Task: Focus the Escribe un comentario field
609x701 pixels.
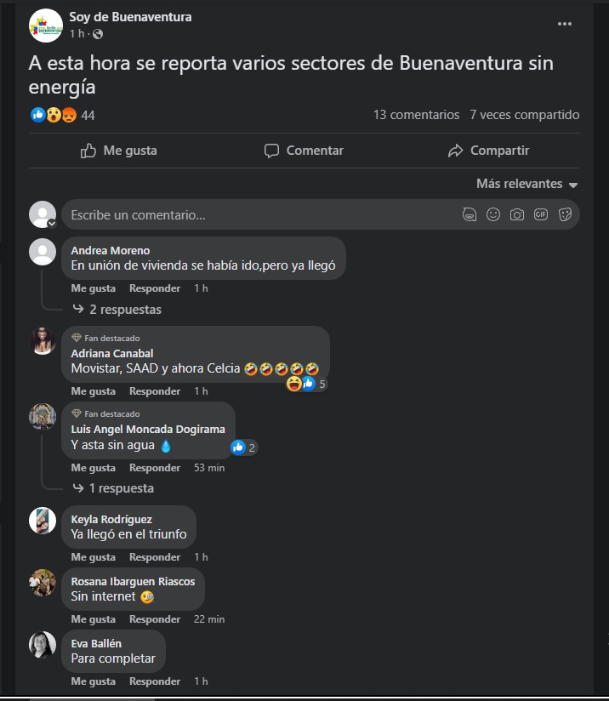Action: tap(264, 215)
